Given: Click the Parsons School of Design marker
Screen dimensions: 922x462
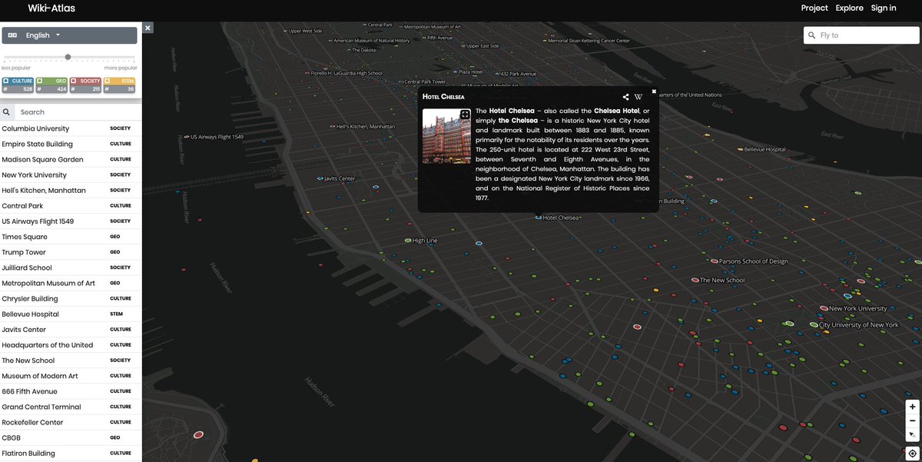Looking at the screenshot, I should point(715,261).
